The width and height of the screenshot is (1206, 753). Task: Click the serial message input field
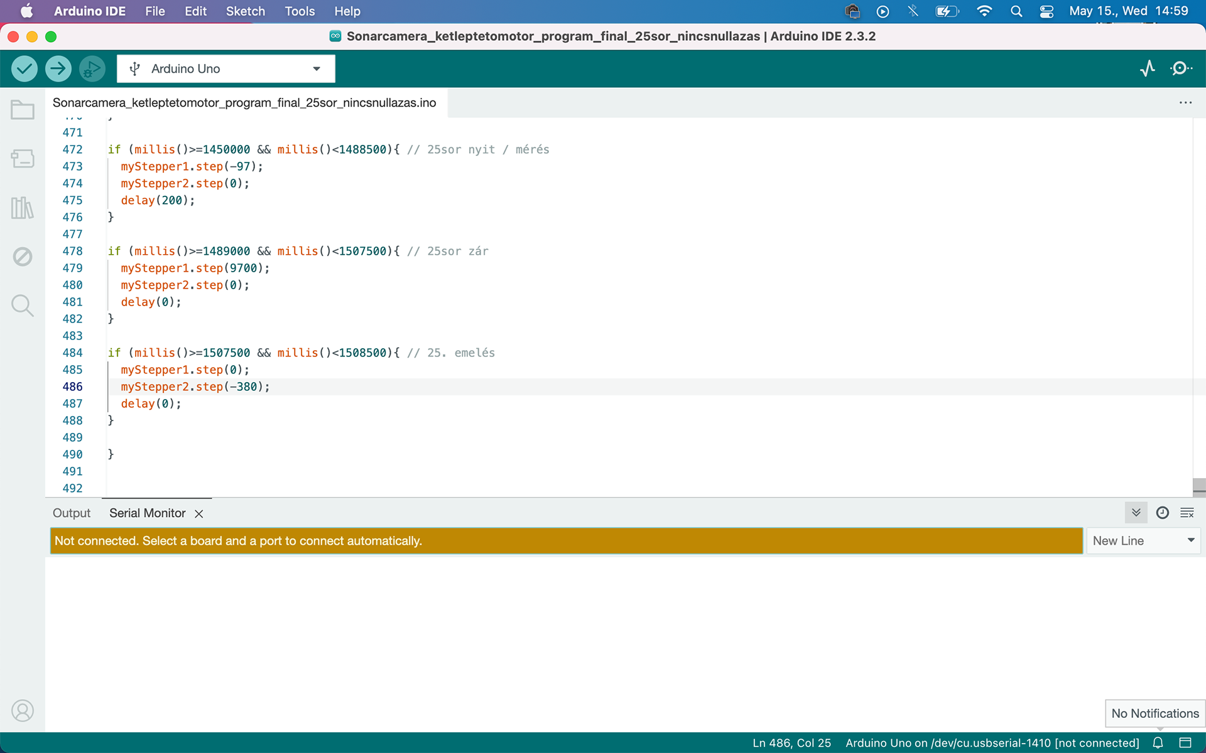coord(567,541)
